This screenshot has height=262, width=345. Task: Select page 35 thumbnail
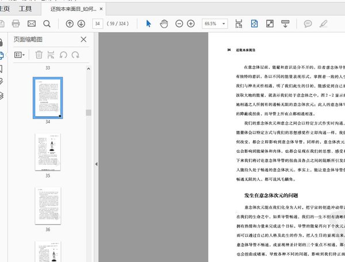coord(48,152)
